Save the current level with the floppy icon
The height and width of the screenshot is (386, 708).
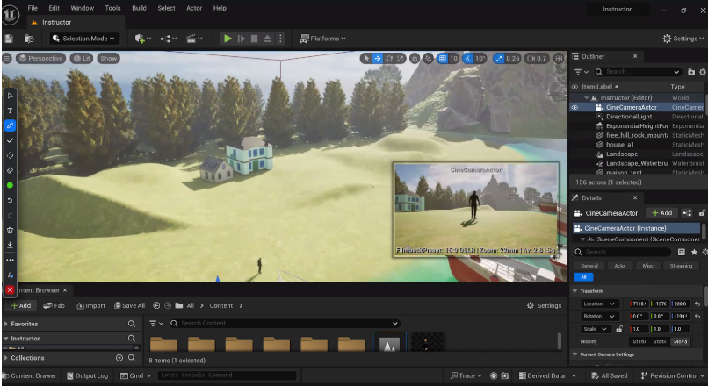(x=9, y=39)
